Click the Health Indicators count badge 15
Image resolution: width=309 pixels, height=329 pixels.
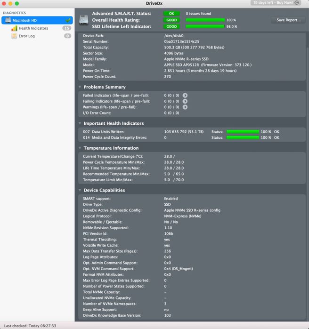(67, 28)
